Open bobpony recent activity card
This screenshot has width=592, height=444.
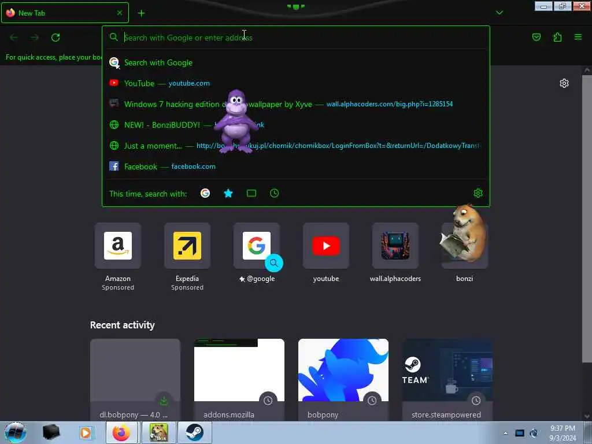(x=343, y=380)
